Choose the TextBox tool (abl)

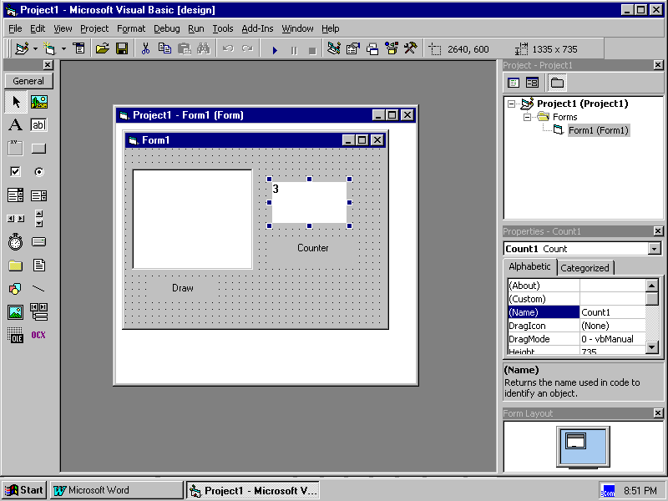pyautogui.click(x=38, y=124)
